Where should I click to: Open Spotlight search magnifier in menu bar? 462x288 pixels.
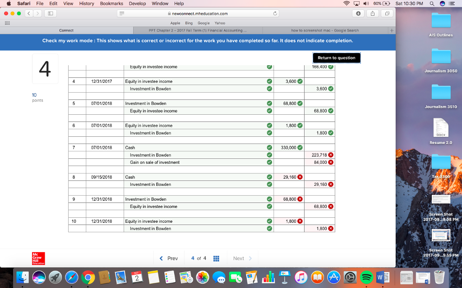tap(432, 4)
